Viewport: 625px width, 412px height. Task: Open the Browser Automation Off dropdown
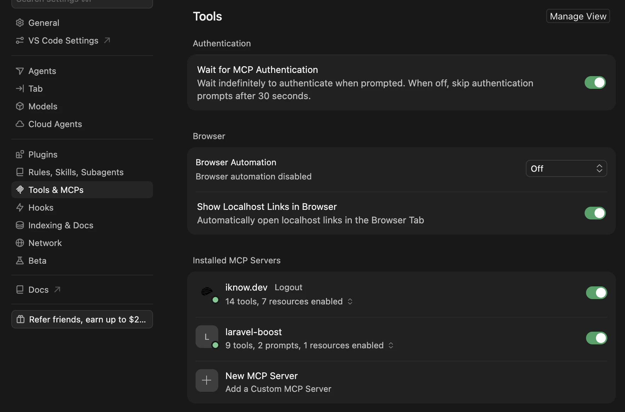coord(566,168)
